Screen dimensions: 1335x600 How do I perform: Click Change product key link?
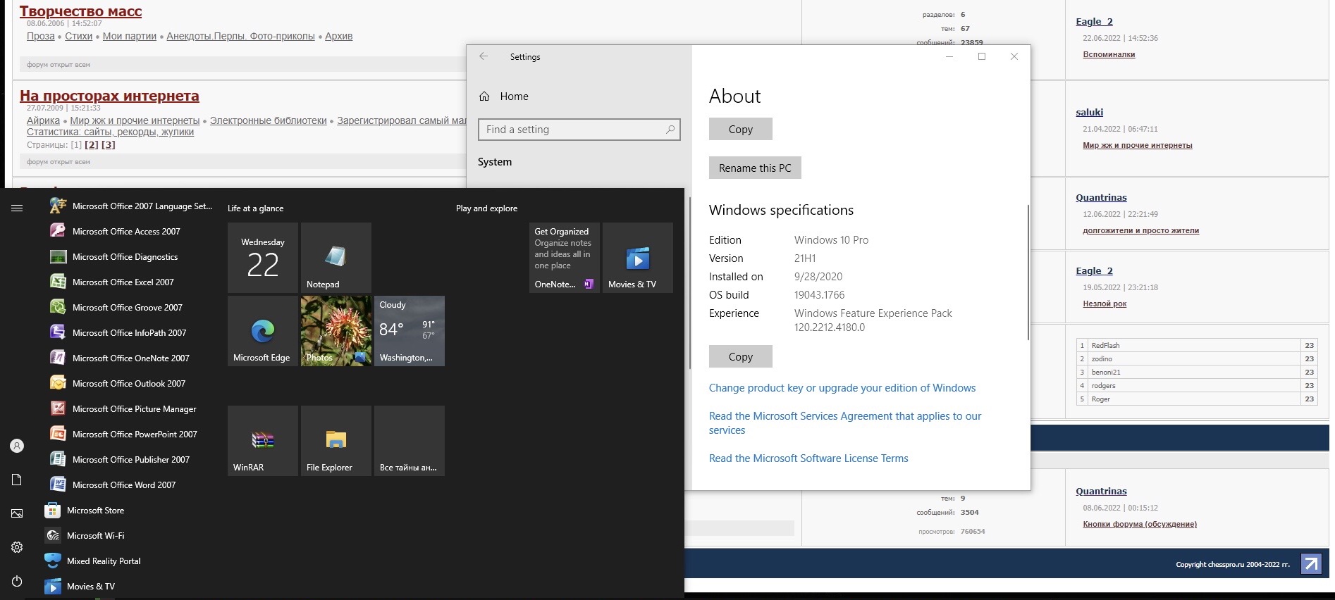click(x=842, y=388)
